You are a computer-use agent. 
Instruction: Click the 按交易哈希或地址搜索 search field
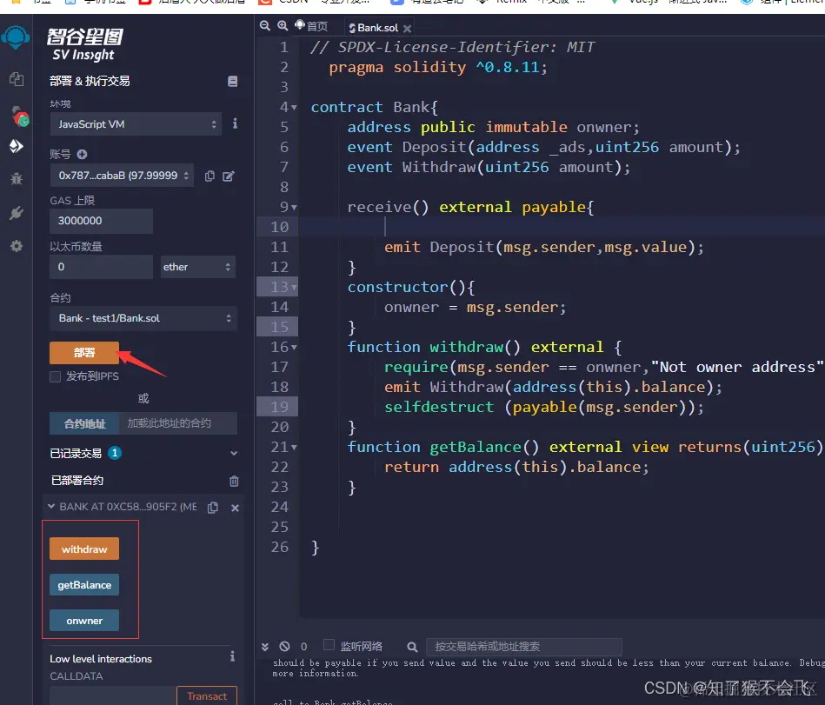pos(523,647)
